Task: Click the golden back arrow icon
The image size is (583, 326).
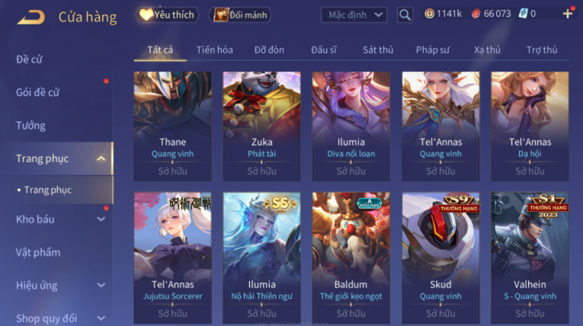Action: (x=31, y=17)
